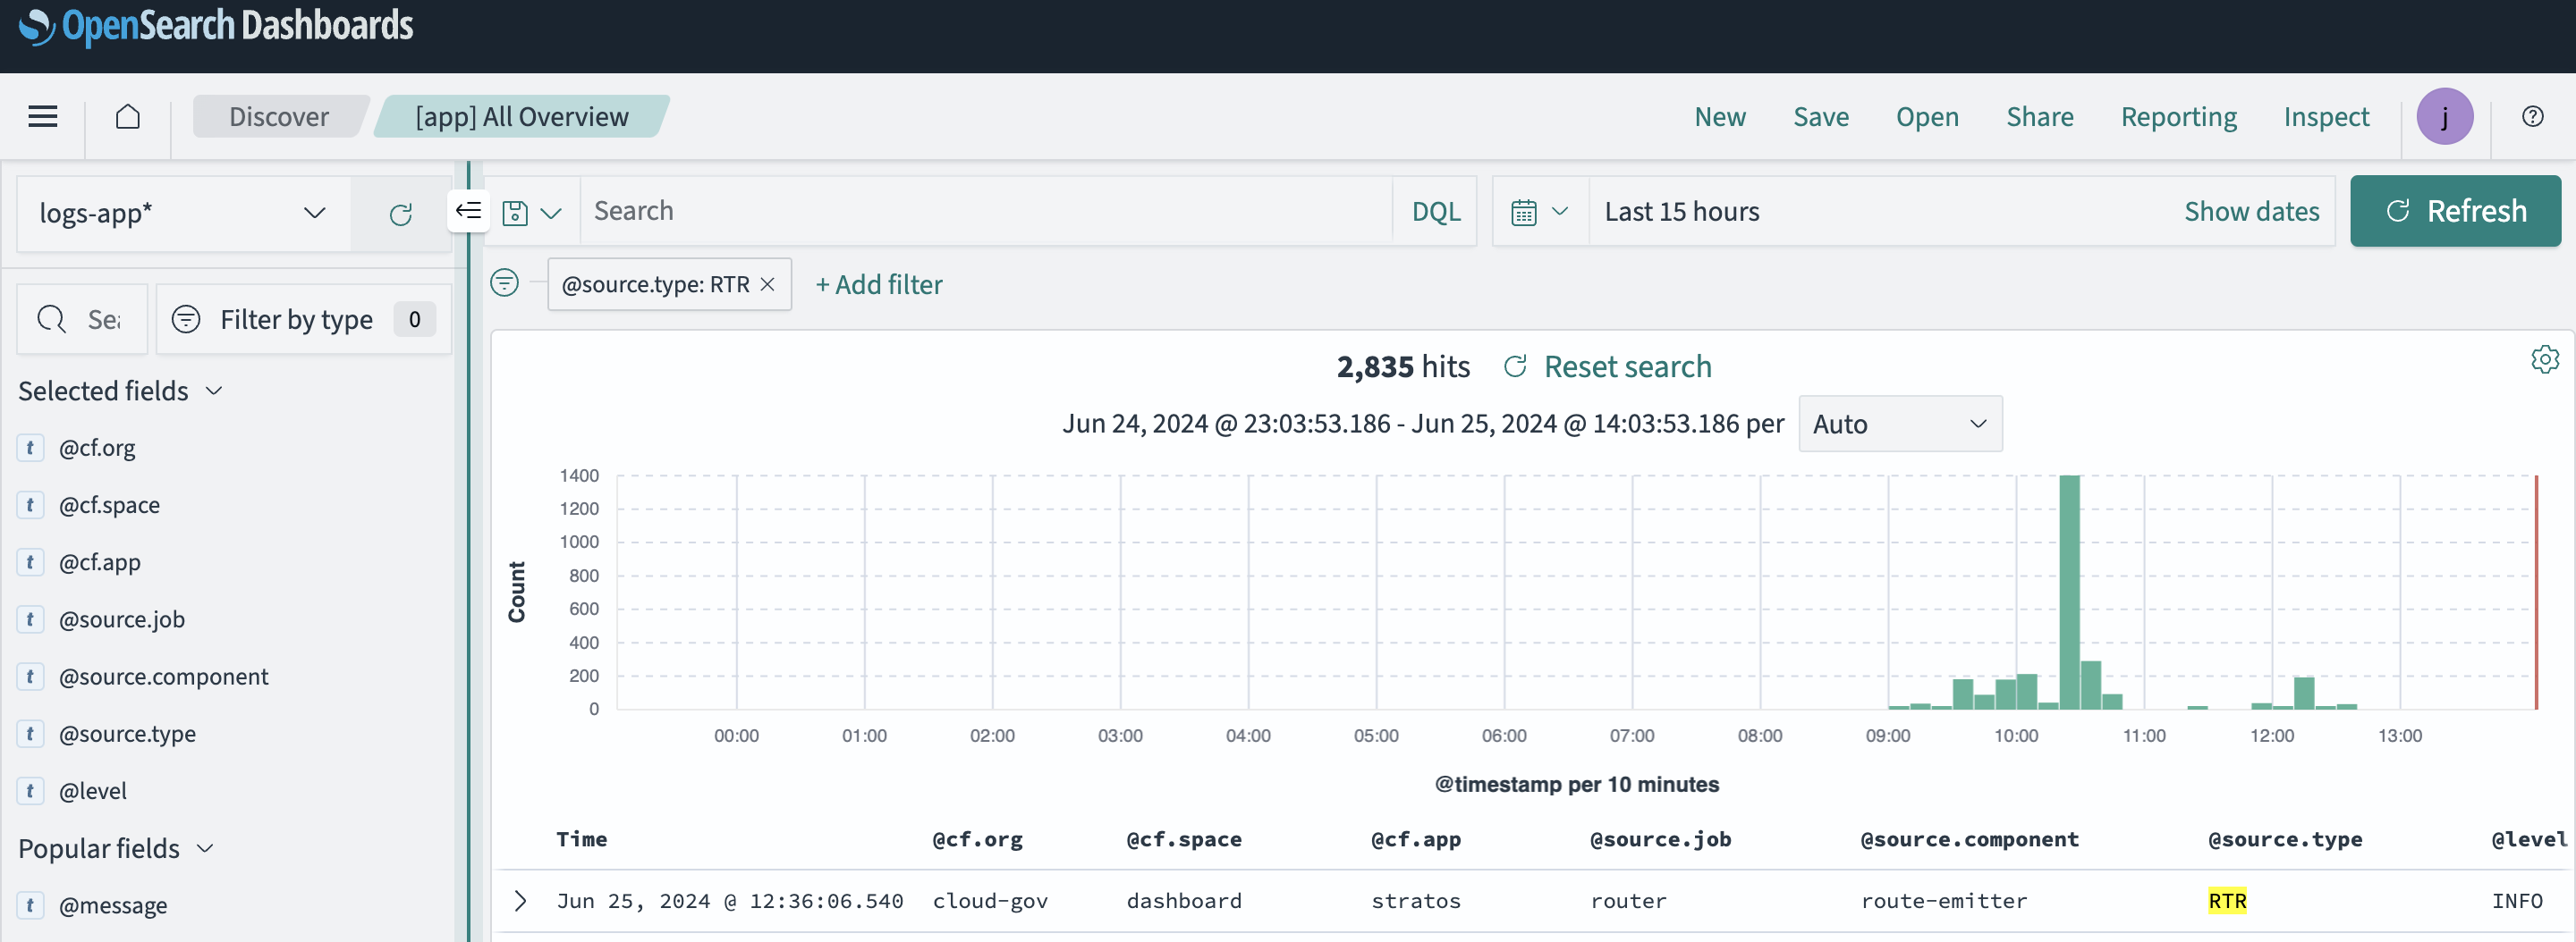Open the chart settings gear icon
The height and width of the screenshot is (942, 2576).
(2544, 358)
